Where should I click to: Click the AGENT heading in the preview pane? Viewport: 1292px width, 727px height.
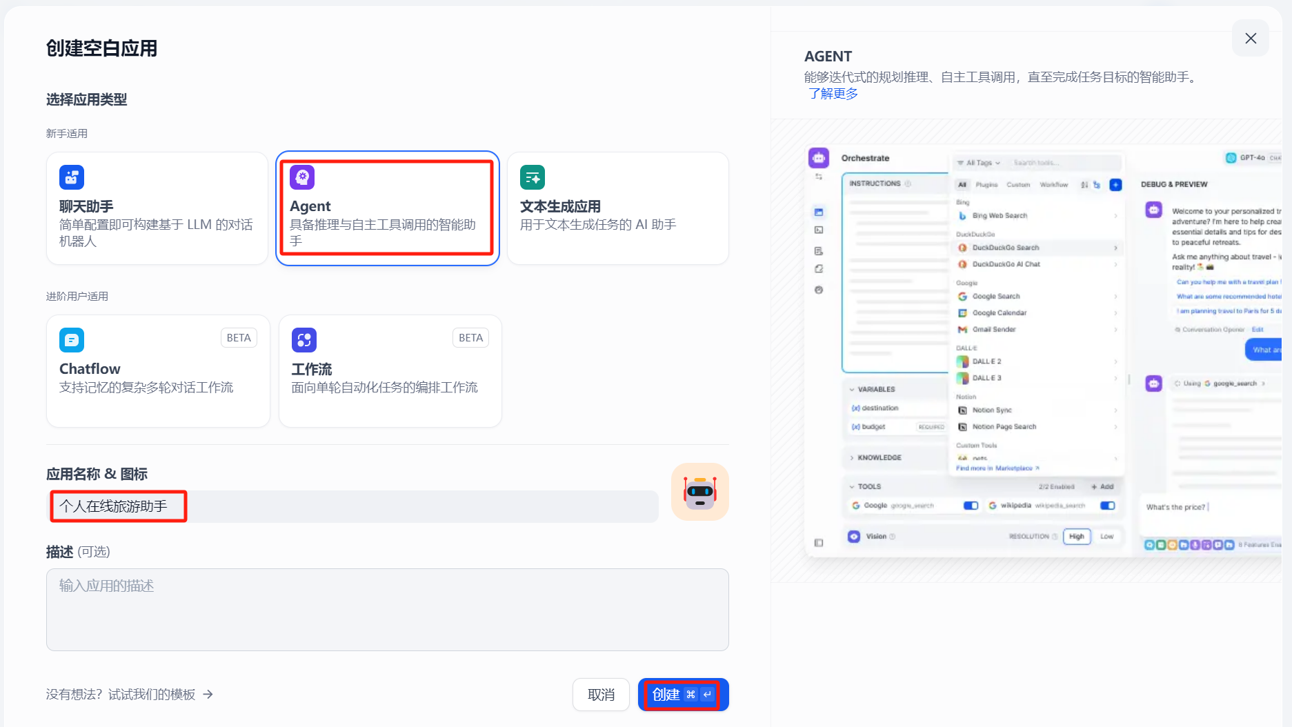[828, 57]
